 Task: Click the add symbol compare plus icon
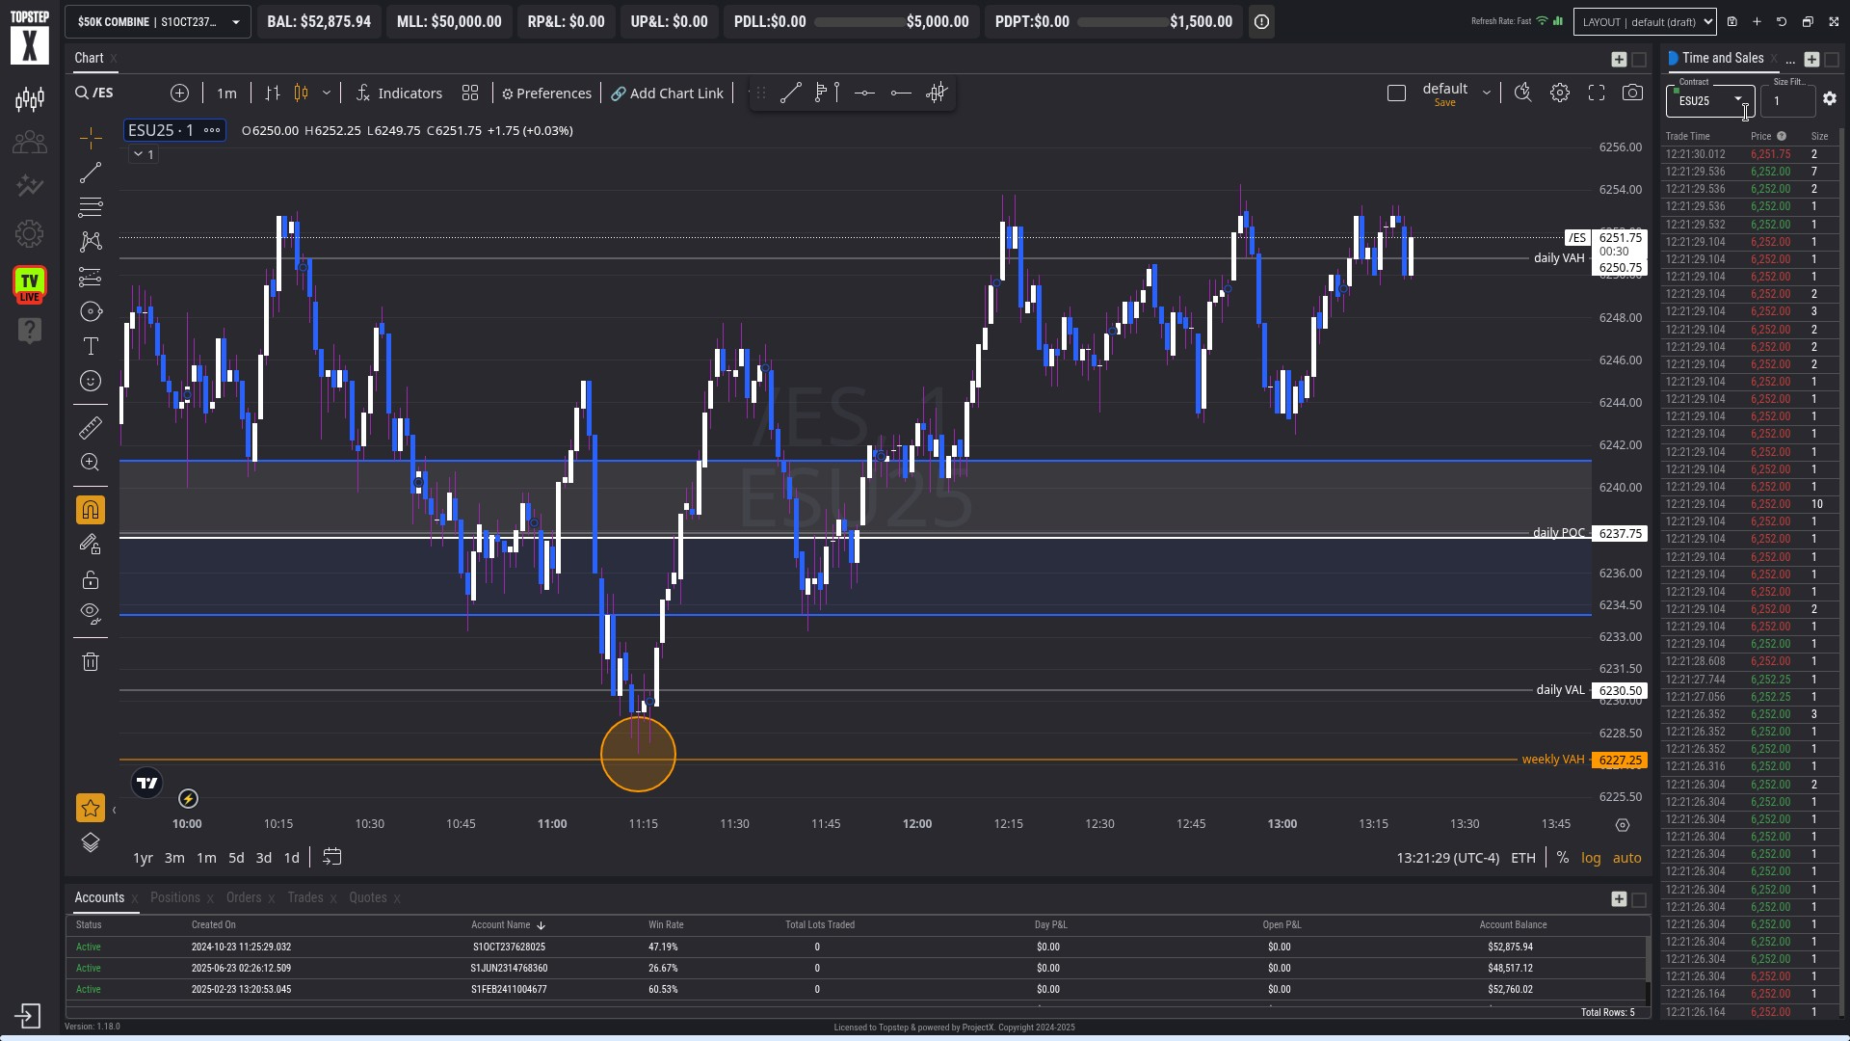[179, 93]
